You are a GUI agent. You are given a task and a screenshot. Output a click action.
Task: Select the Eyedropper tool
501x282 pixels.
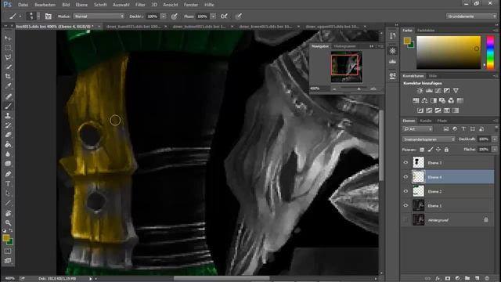8,86
